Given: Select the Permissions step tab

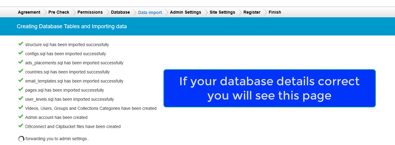Looking at the screenshot, I should pyautogui.click(x=90, y=12).
